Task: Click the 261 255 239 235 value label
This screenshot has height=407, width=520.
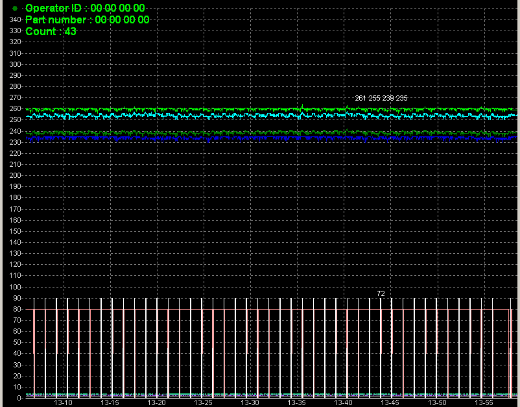Action: (381, 98)
